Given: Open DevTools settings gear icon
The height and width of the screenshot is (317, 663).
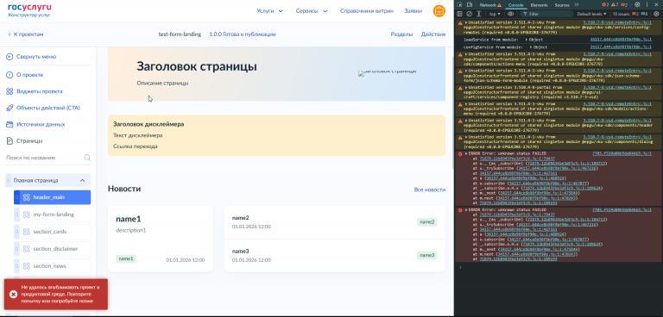Looking at the screenshot, I should 637,4.
